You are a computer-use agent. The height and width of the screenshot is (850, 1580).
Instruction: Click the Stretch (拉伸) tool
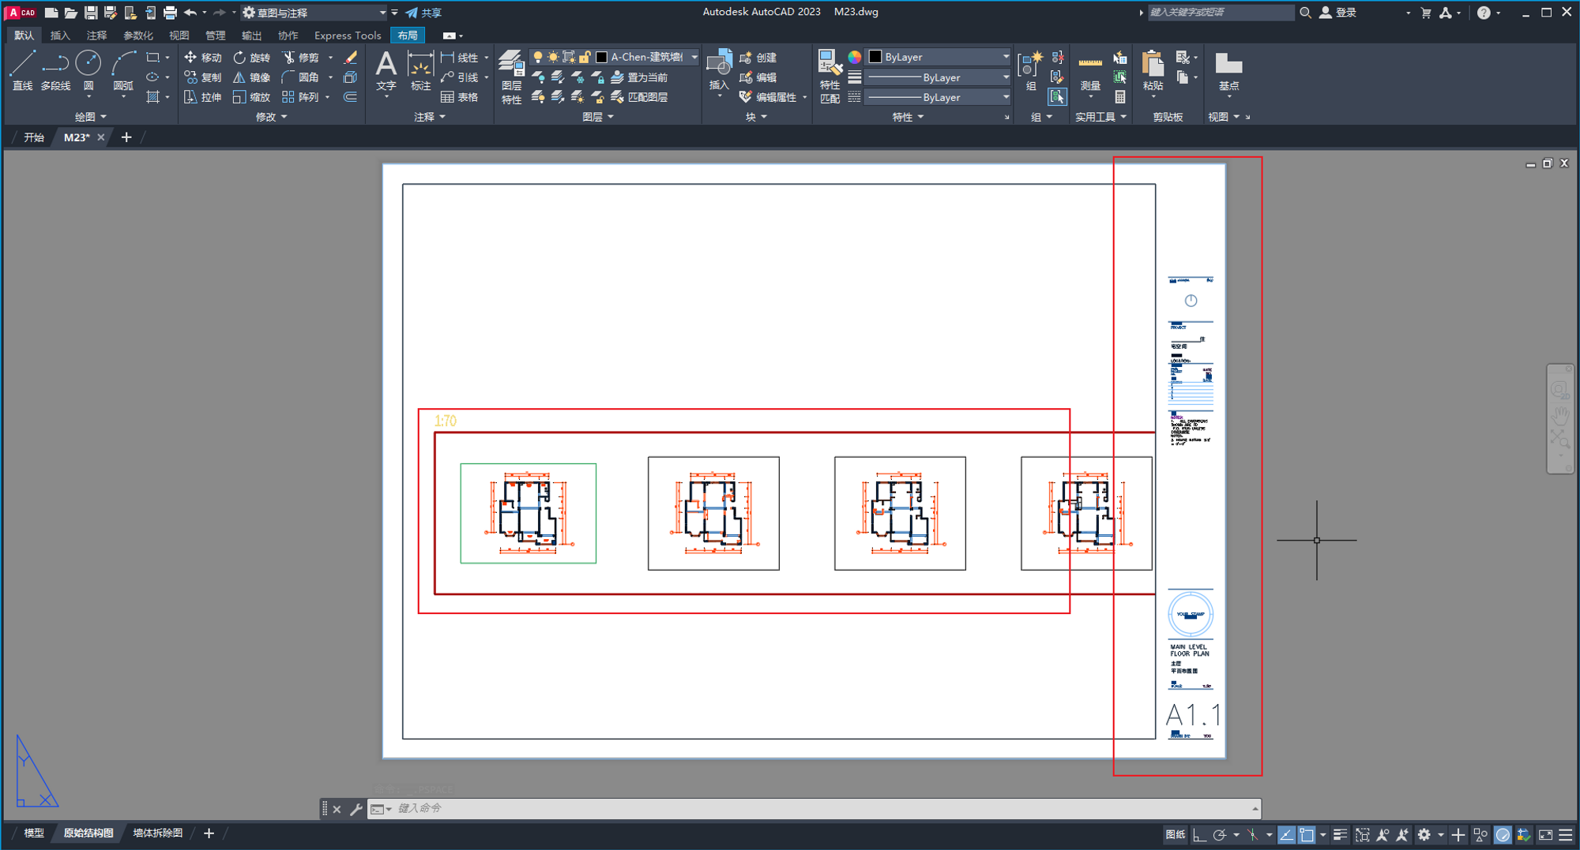coord(203,97)
